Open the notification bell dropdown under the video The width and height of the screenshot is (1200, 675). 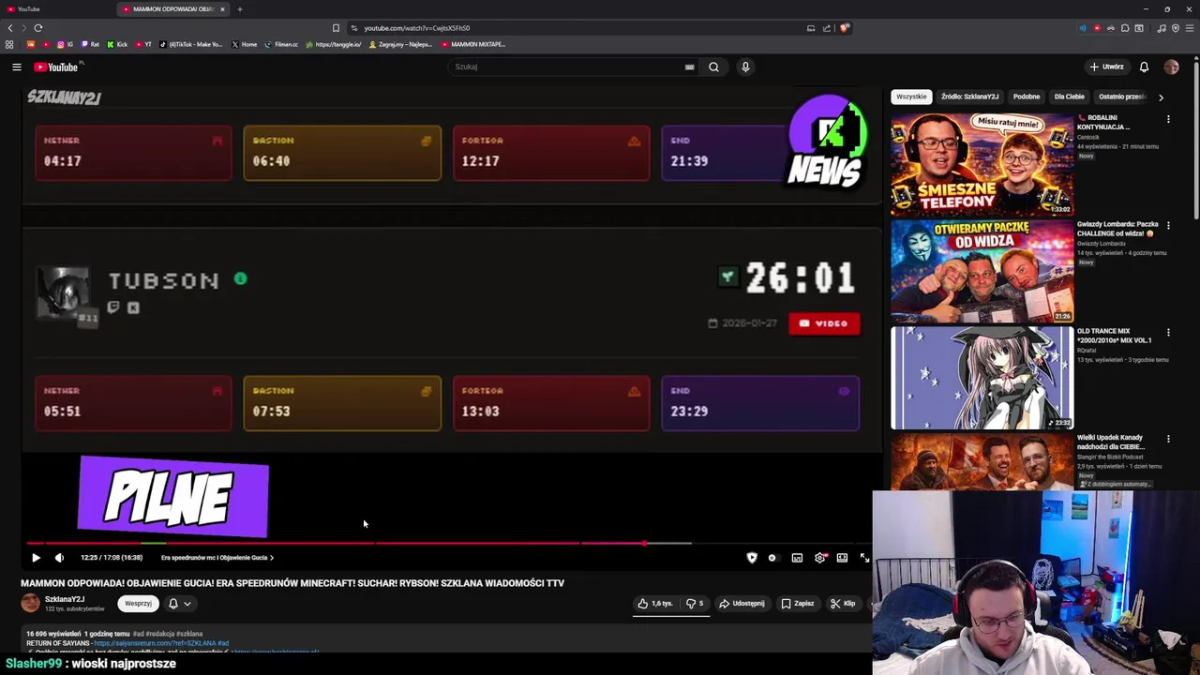point(179,604)
